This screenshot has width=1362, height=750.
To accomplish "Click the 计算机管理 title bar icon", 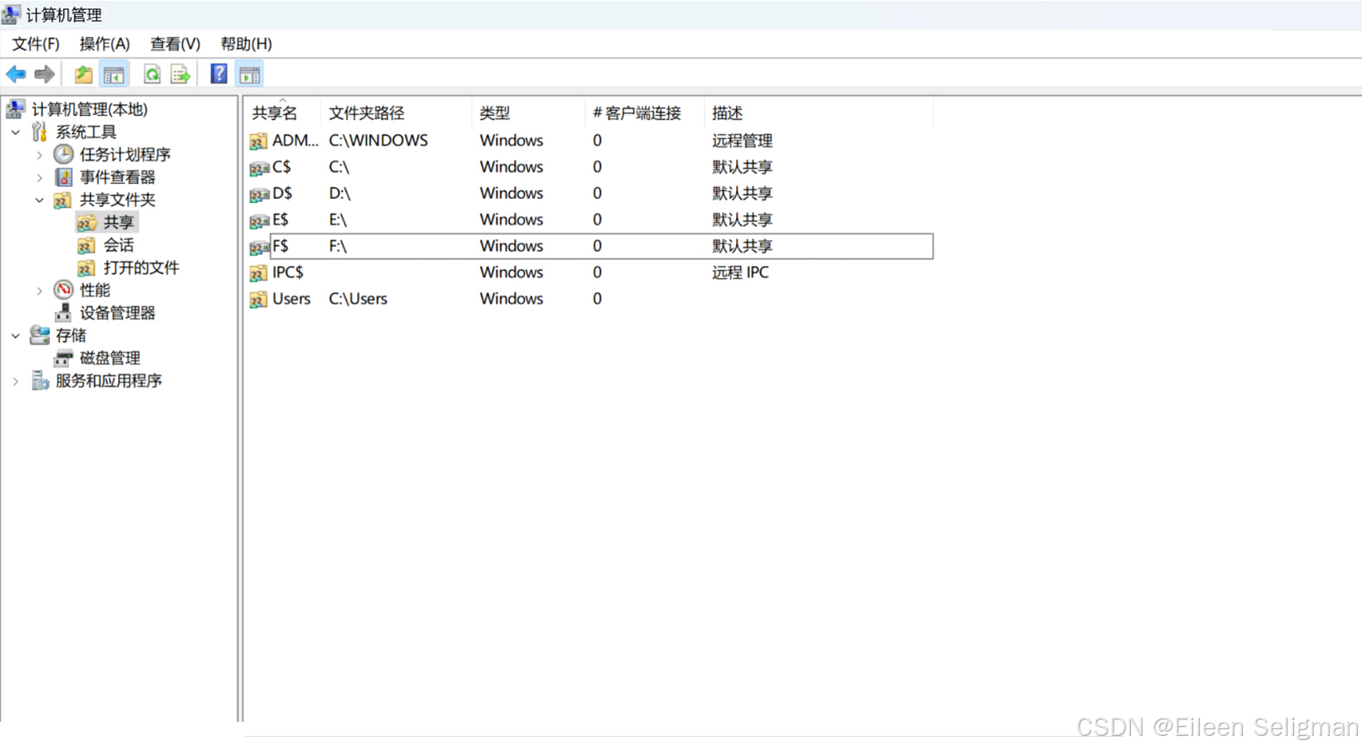I will point(11,14).
